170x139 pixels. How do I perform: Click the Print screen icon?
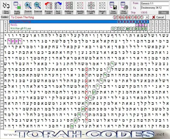(124, 5)
